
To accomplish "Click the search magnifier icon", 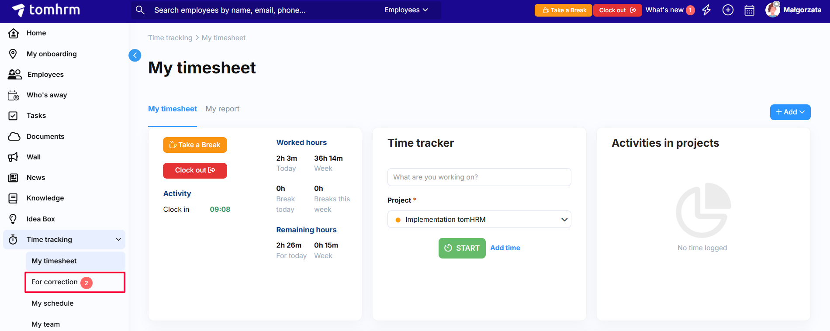I will click(x=140, y=10).
